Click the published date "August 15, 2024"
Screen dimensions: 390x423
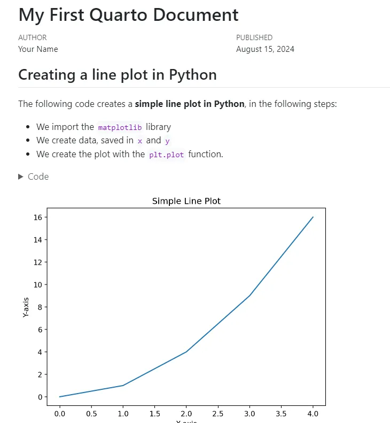(x=265, y=49)
